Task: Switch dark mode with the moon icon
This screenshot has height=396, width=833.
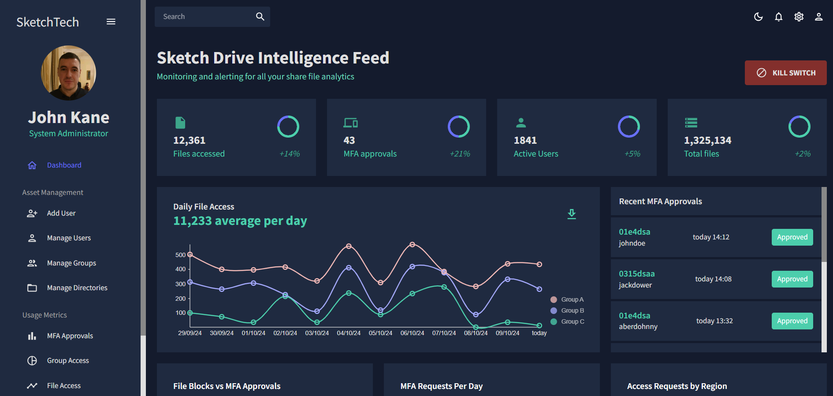Action: 759,17
